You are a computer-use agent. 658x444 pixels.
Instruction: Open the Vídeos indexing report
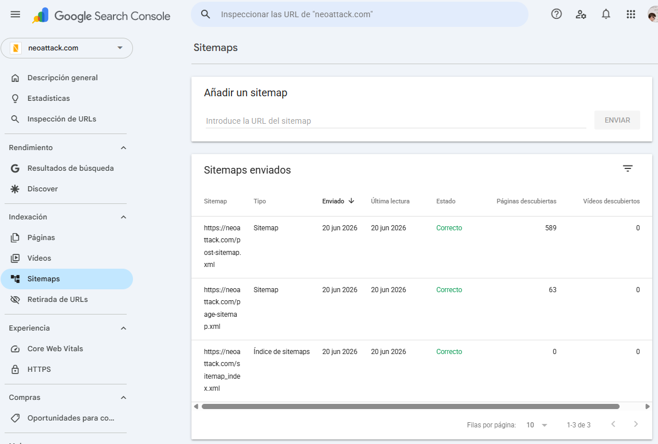pos(66,258)
